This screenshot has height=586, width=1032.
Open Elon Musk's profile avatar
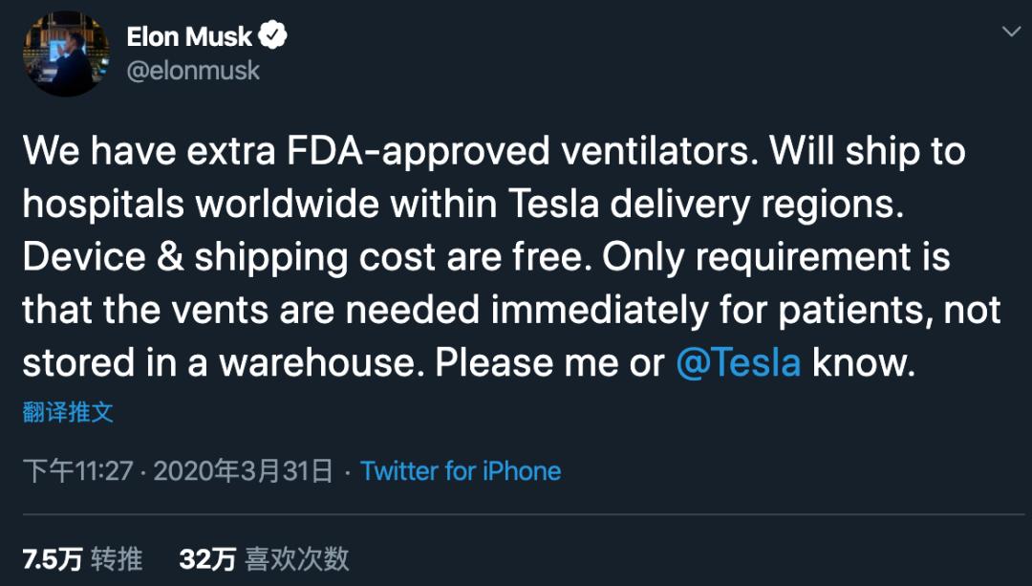[x=67, y=53]
